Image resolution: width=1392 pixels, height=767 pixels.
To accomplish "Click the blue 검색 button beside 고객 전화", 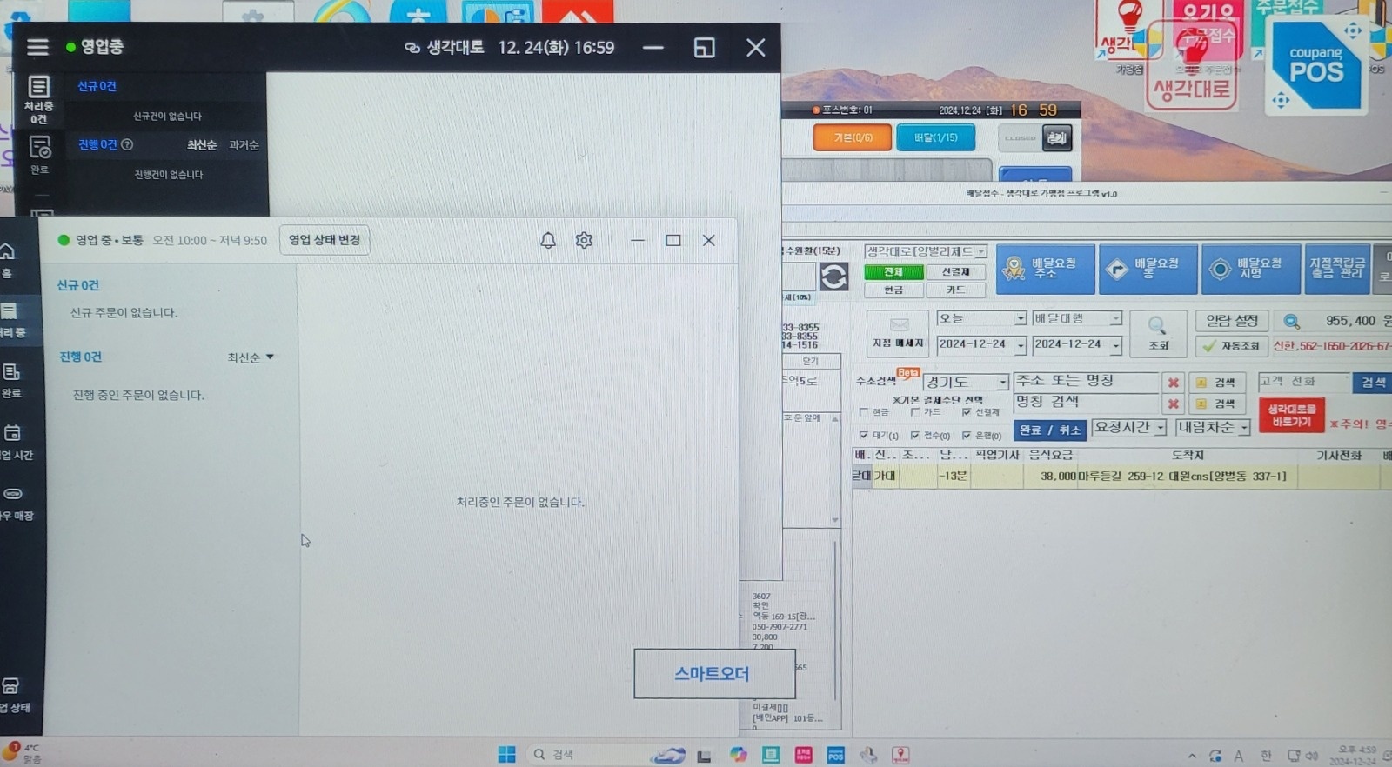I will pyautogui.click(x=1373, y=382).
